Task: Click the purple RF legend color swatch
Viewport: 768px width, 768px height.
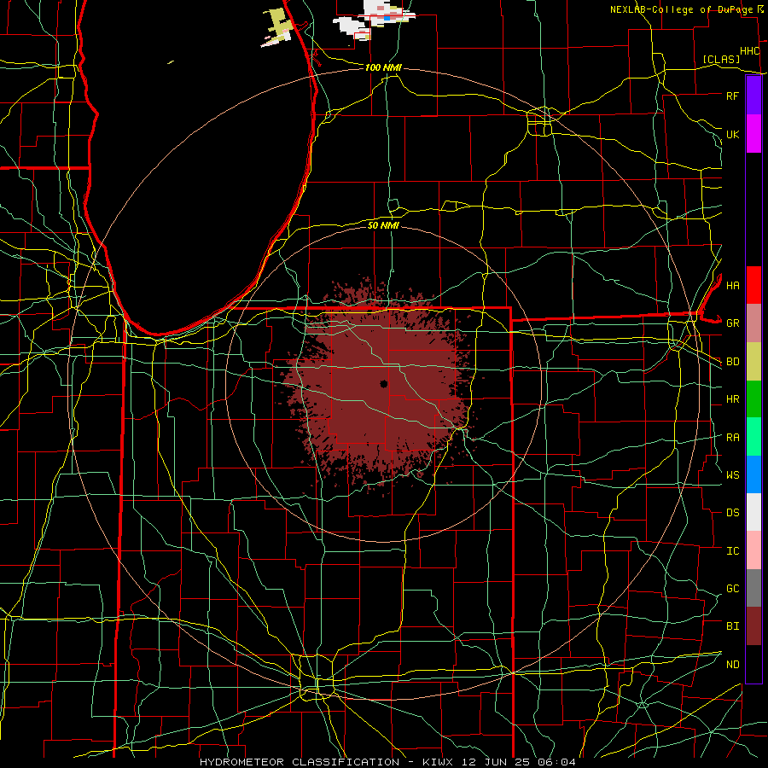Action: (753, 96)
